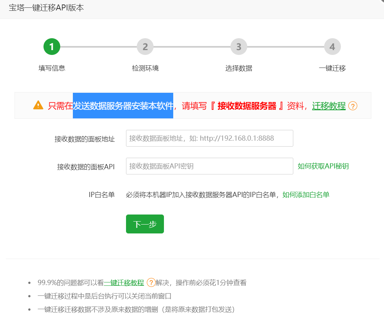Open the 如何获取API秘钥 link
This screenshot has width=384, height=324.
(x=323, y=166)
